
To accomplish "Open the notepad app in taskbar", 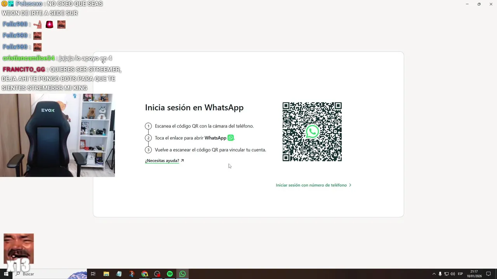I will [x=119, y=274].
